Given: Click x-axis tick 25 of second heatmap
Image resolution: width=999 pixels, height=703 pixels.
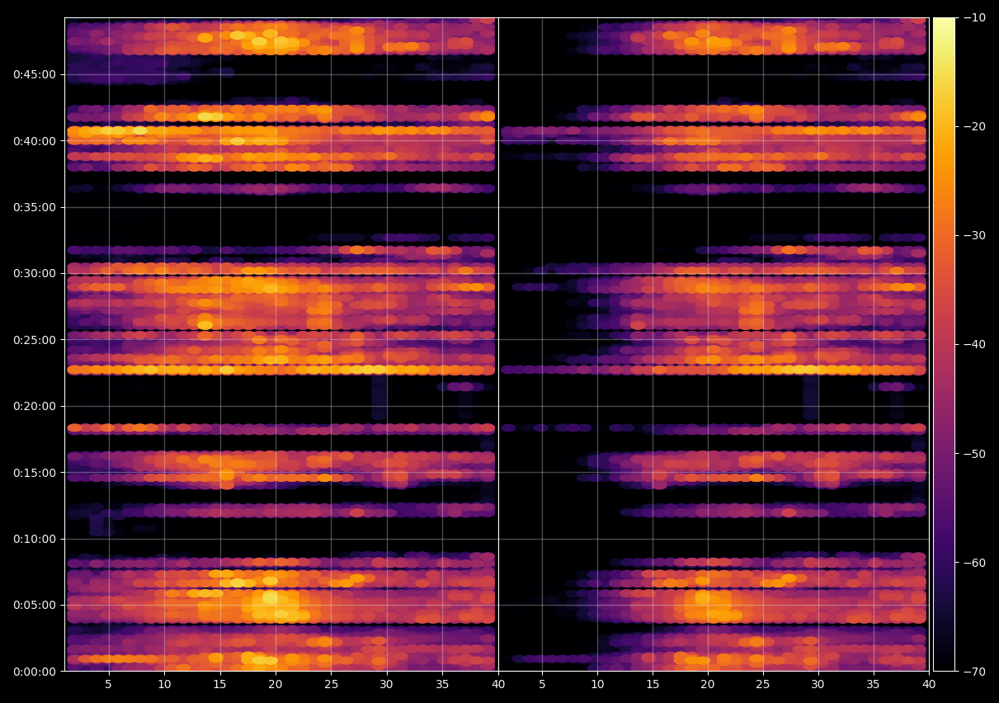Looking at the screenshot, I should click(x=763, y=685).
